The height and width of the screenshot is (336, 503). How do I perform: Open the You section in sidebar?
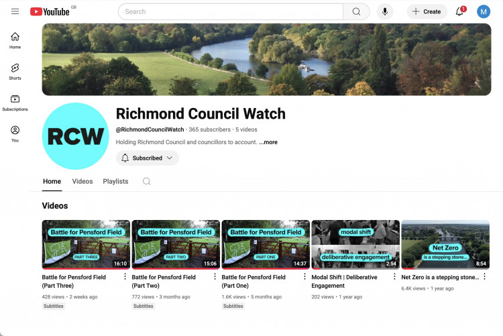[15, 134]
